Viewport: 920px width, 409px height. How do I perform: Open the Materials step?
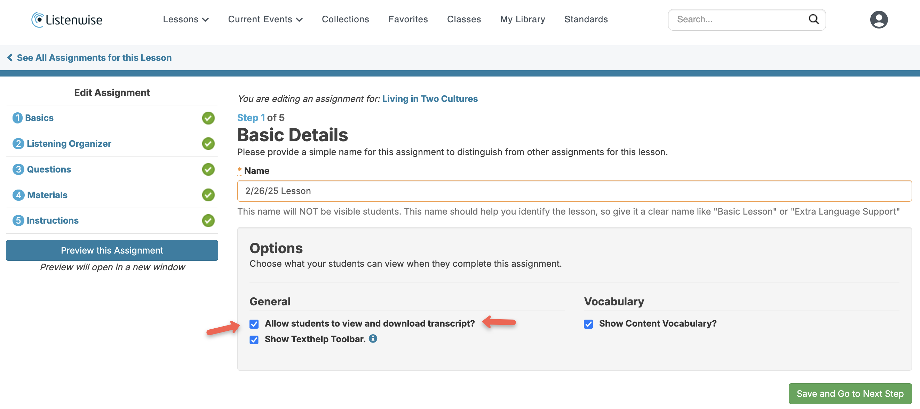[112, 195]
